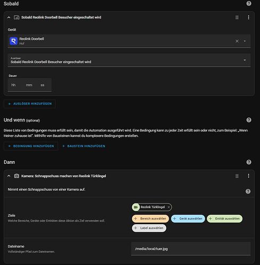260x265 pixels.
Task: Click the mm minutes duration field
Action: coord(29,85)
